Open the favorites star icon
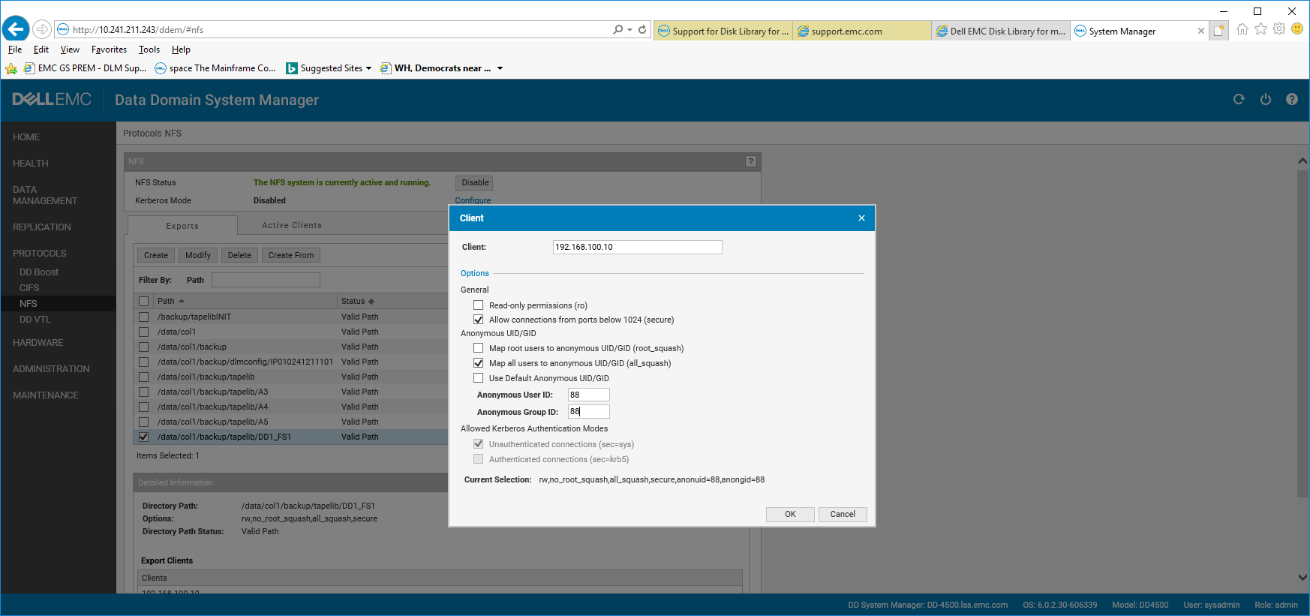The image size is (1310, 616). (1260, 29)
